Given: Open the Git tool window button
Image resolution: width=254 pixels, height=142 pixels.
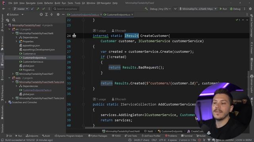Looking at the screenshot, I should tap(9, 136).
